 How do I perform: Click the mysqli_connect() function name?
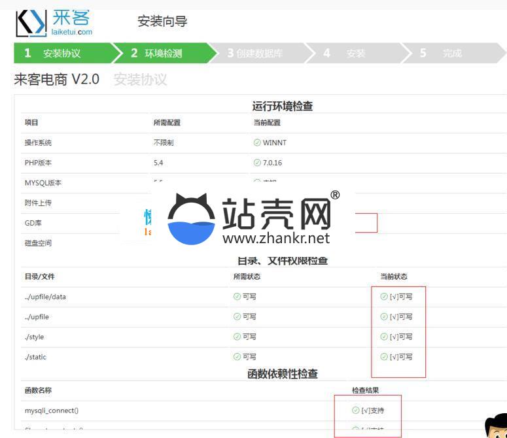pyautogui.click(x=51, y=411)
